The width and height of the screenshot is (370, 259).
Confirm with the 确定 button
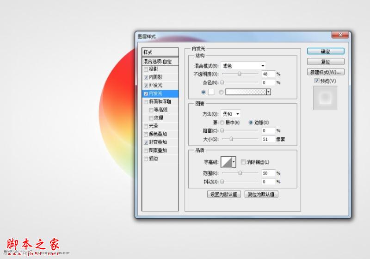326,51
